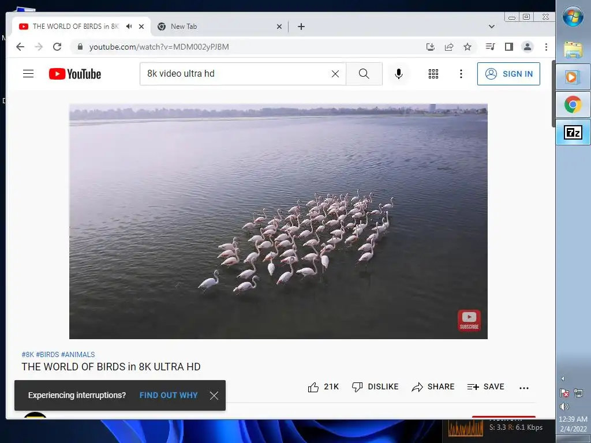Open the YouTube guide hamburger menu
The height and width of the screenshot is (443, 591).
(x=28, y=73)
